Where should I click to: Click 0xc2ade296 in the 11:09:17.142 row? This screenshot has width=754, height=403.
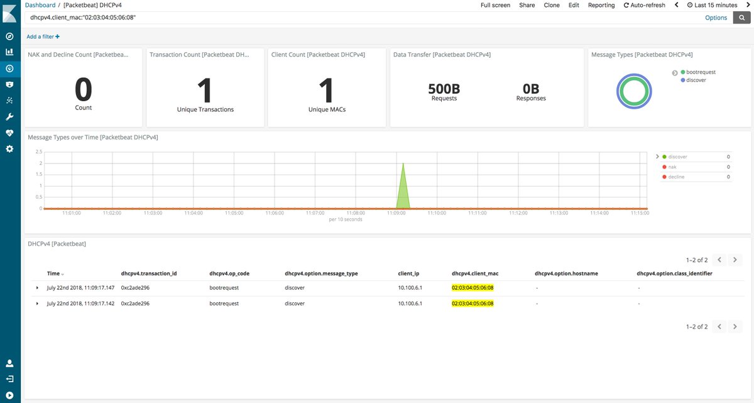click(135, 304)
